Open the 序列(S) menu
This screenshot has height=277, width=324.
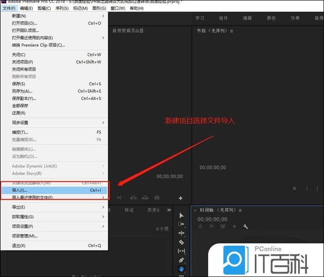[62, 8]
